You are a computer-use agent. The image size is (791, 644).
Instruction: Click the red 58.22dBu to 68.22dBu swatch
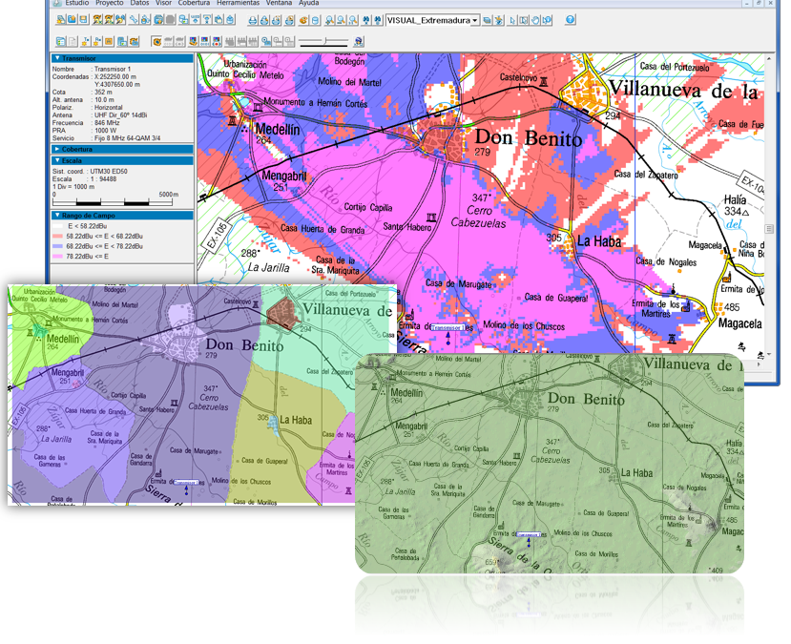tap(57, 236)
